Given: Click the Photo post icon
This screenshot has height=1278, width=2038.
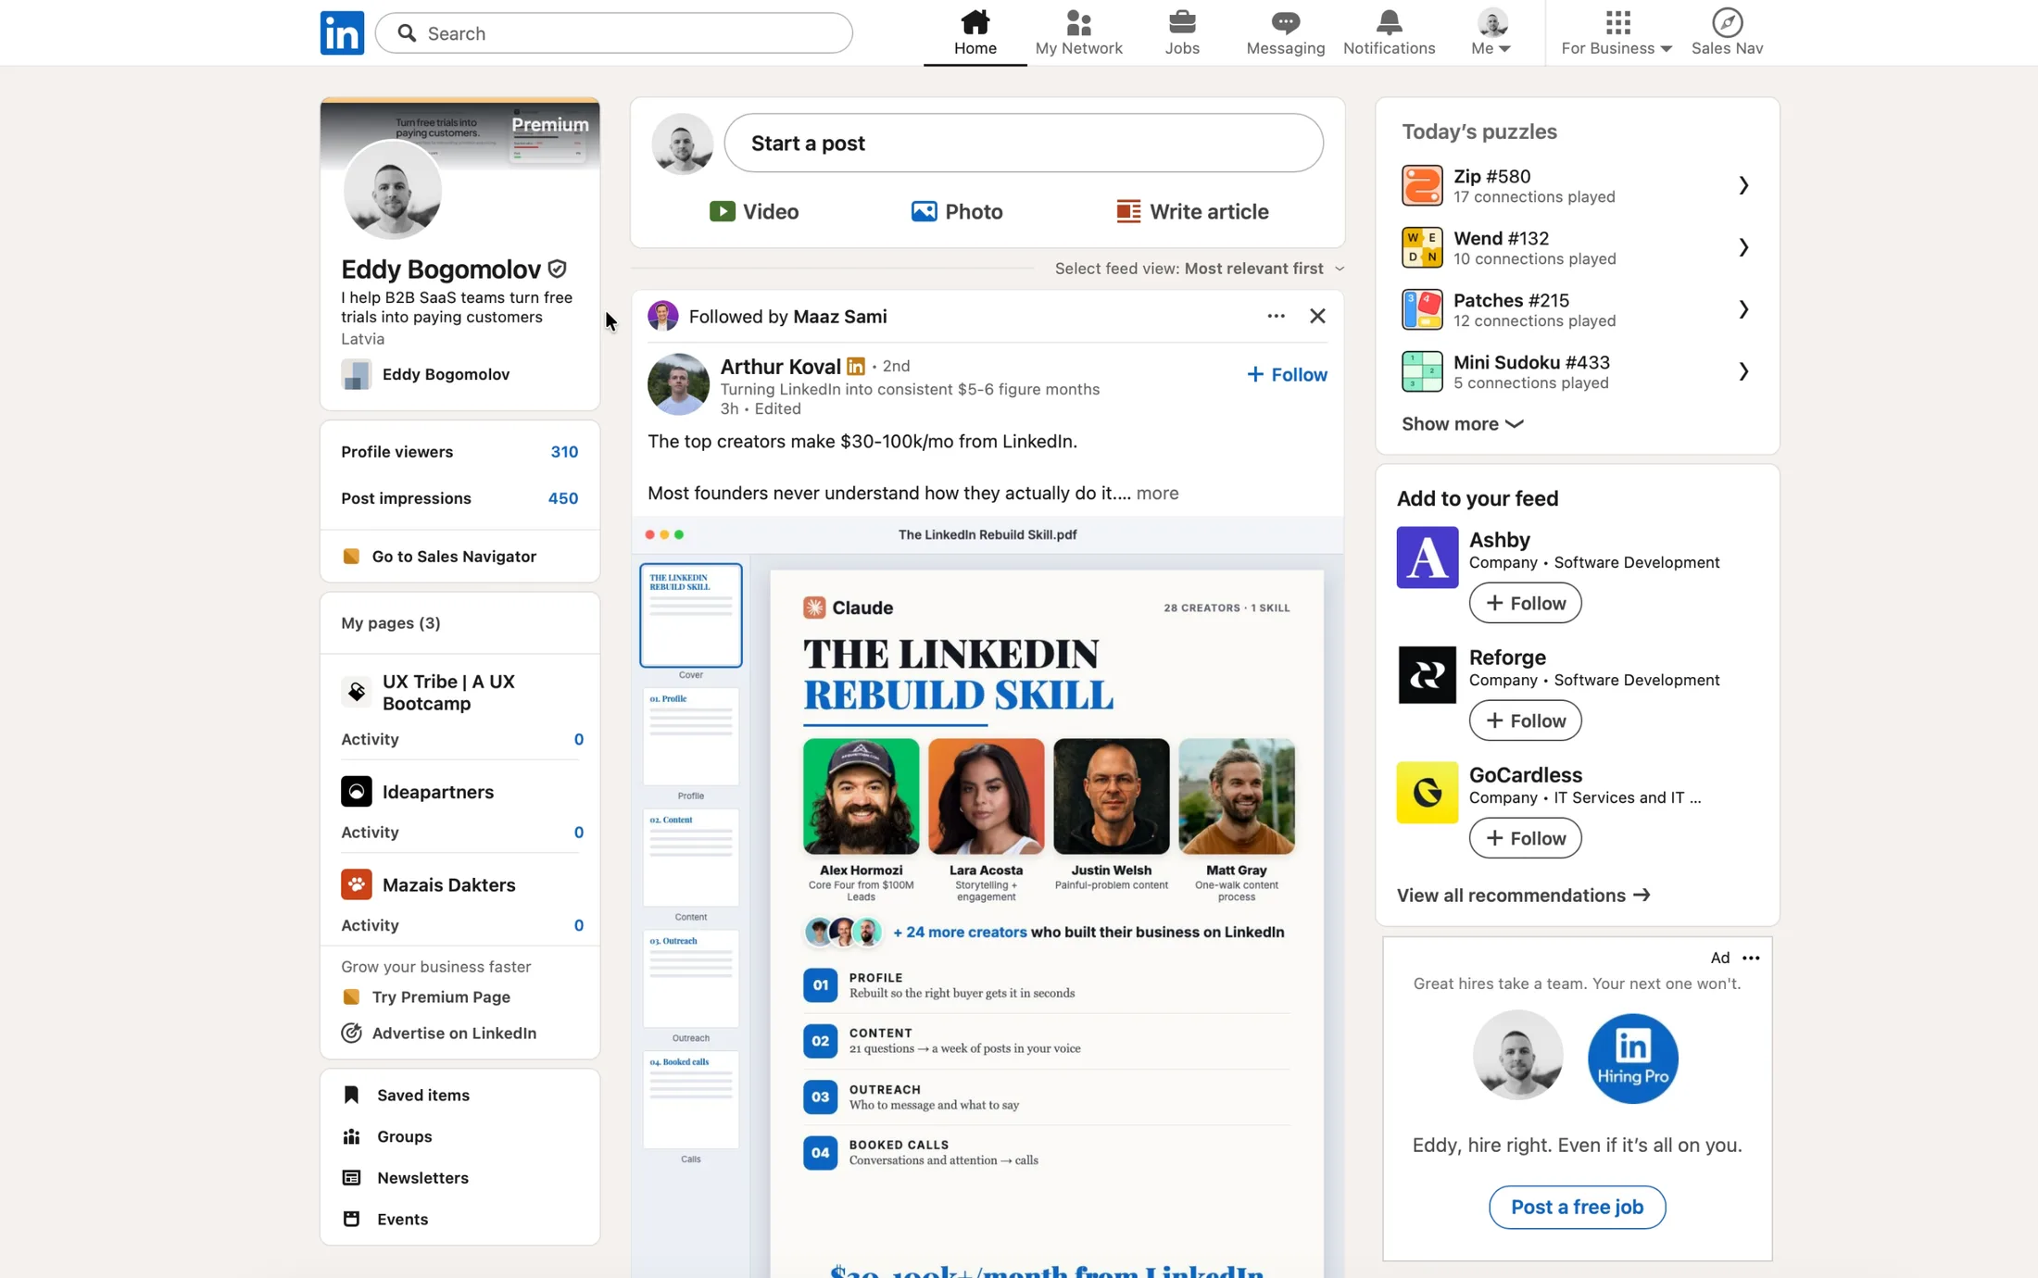Looking at the screenshot, I should pyautogui.click(x=924, y=211).
